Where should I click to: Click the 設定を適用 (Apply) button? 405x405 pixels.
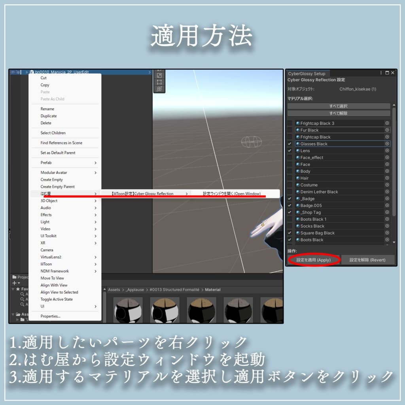[x=314, y=260]
